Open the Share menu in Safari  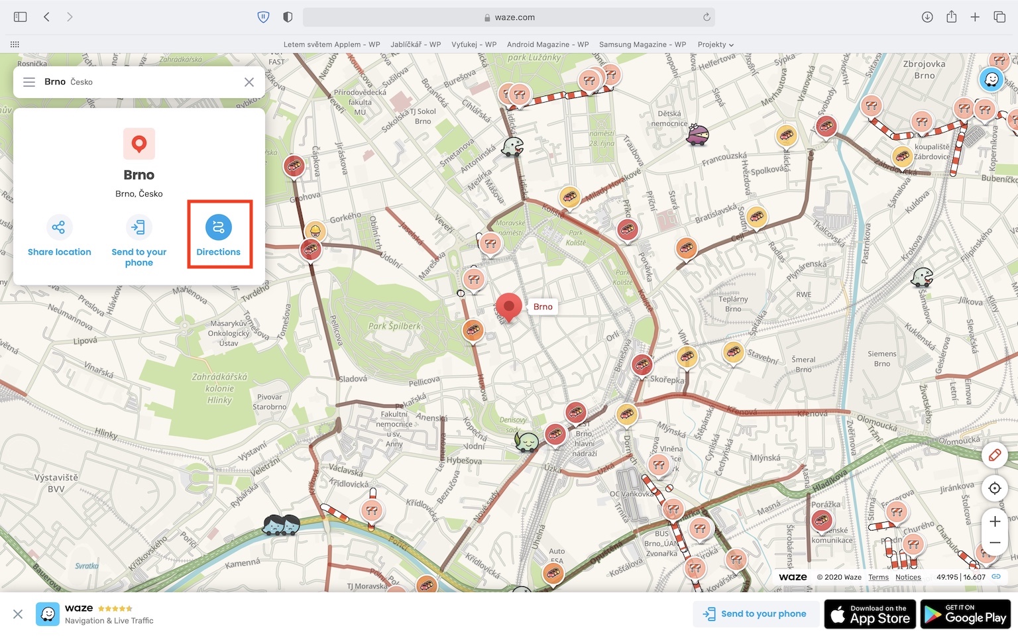(951, 17)
